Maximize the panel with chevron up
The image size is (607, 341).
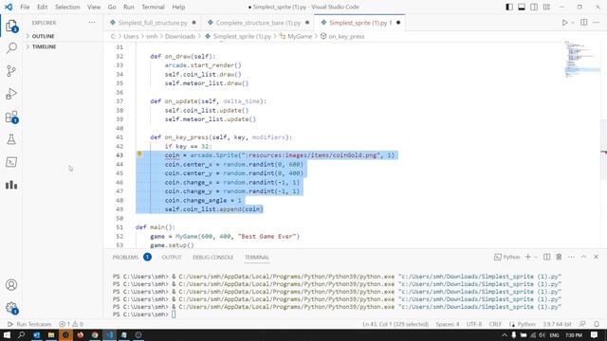[x=583, y=257]
